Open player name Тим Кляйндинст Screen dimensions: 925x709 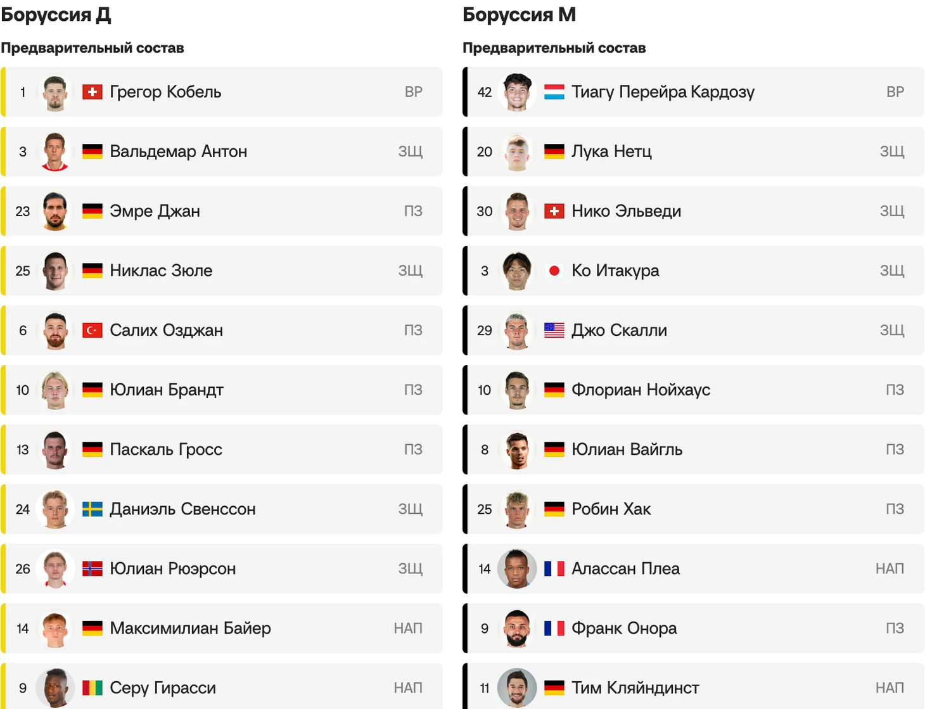[635, 687]
